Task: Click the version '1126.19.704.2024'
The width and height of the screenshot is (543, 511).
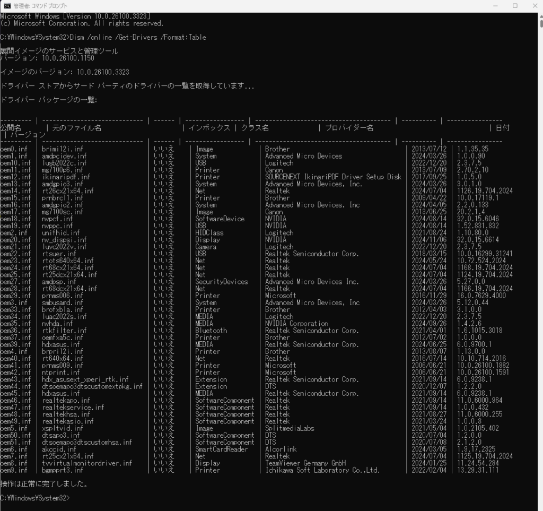Action: click(485, 191)
